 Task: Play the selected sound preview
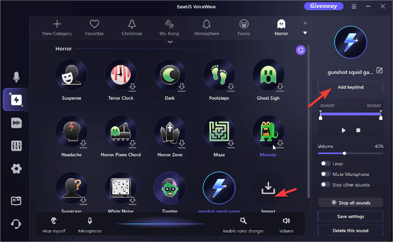click(x=344, y=131)
